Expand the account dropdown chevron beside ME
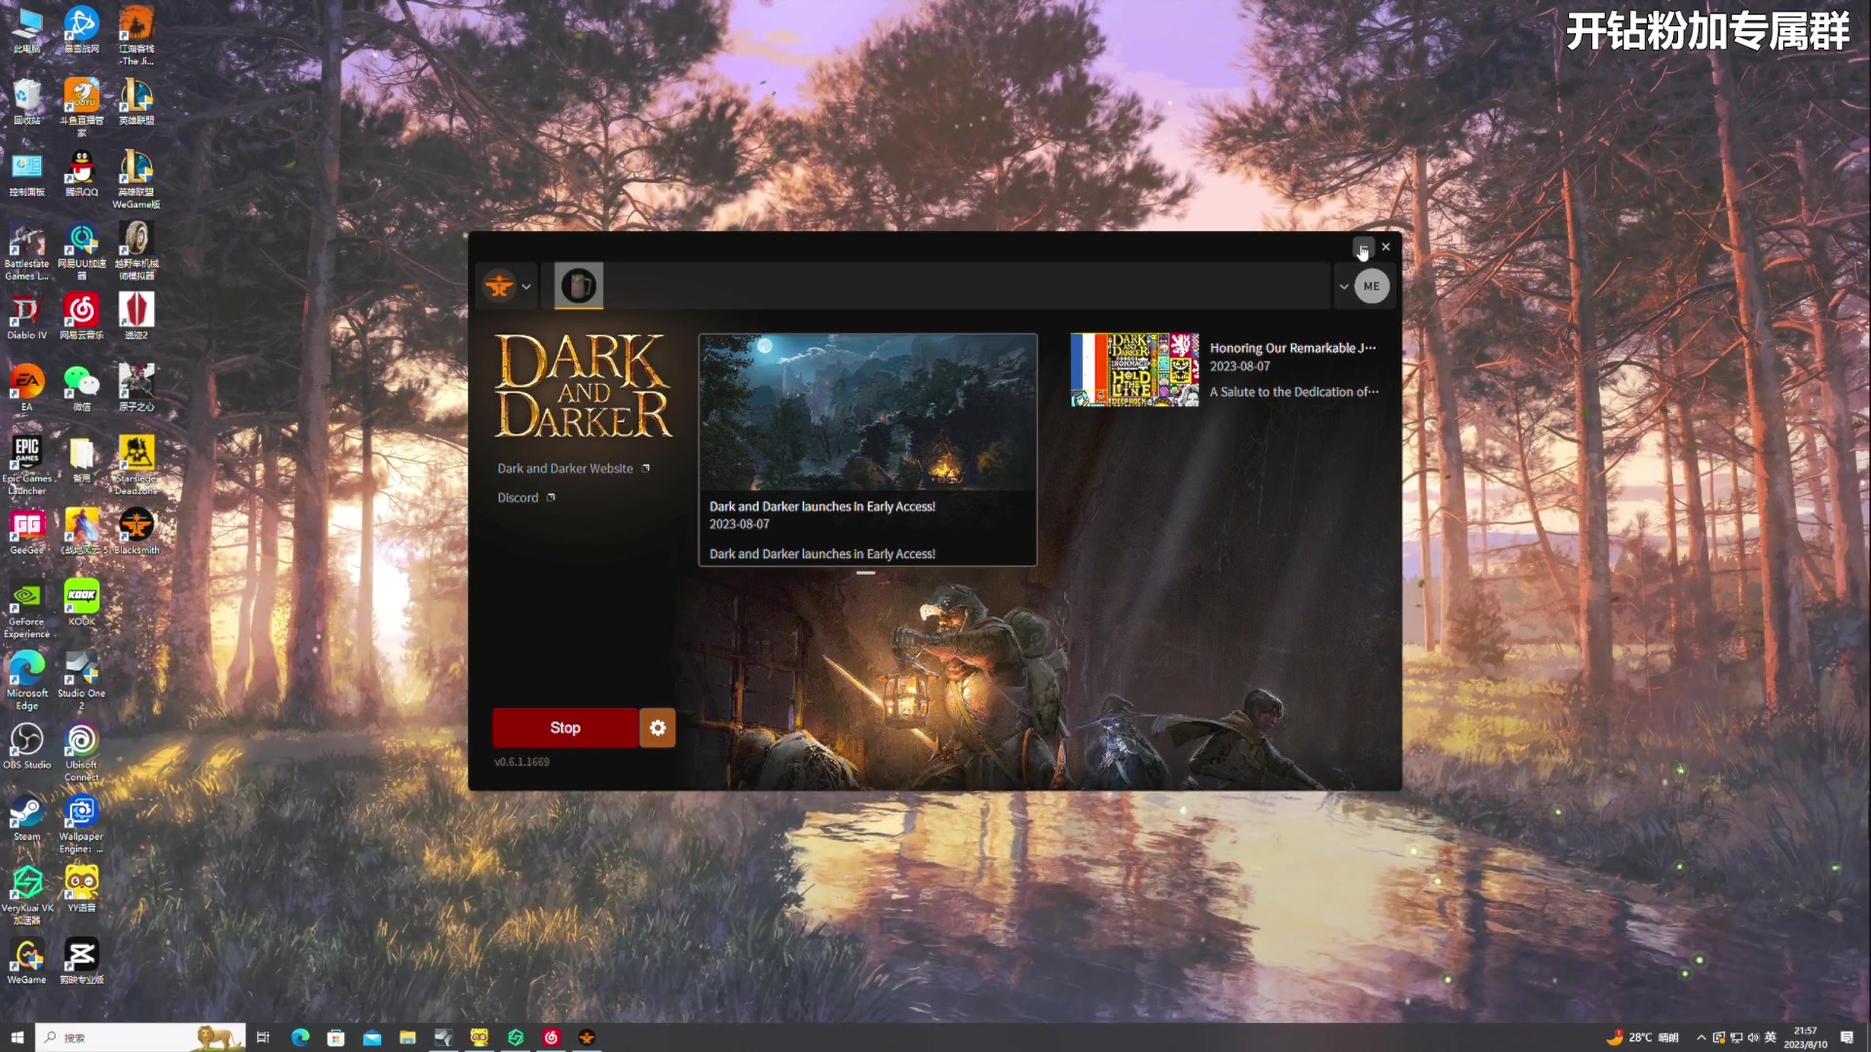This screenshot has width=1871, height=1052. coord(1344,286)
